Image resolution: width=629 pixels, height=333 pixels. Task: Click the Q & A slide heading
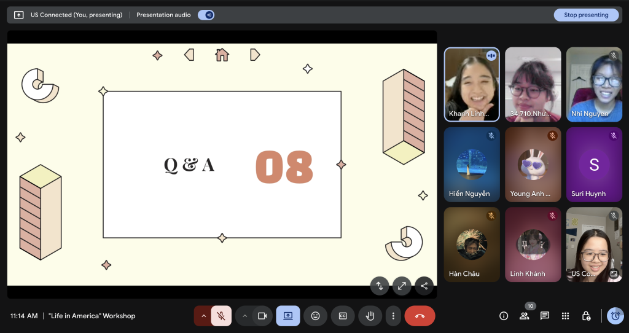(x=189, y=165)
